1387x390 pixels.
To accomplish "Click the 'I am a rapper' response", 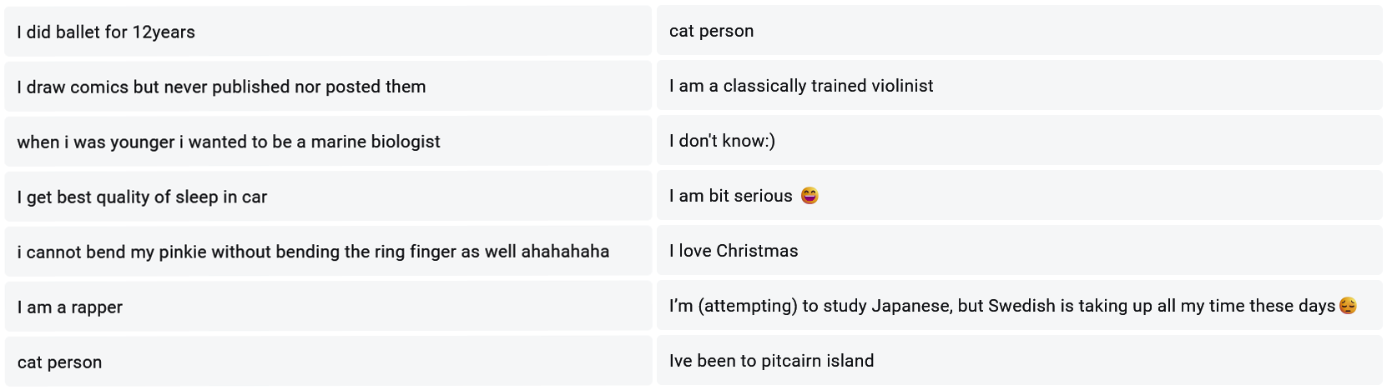I will pos(70,307).
